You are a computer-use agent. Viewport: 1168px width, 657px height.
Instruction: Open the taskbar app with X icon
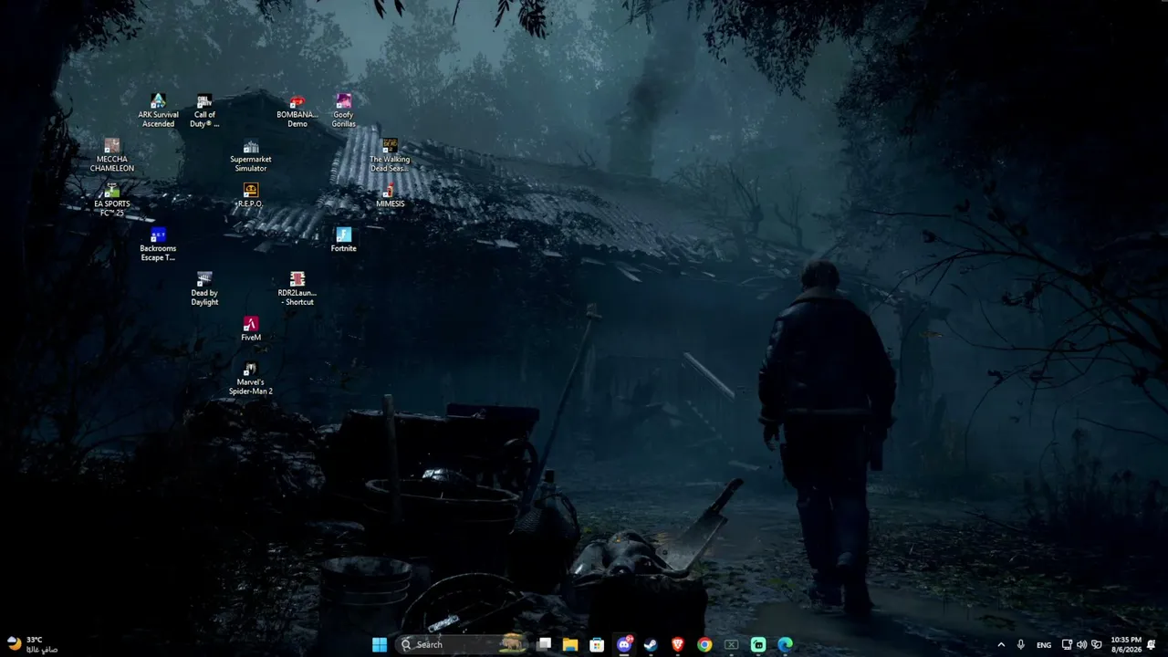731,644
